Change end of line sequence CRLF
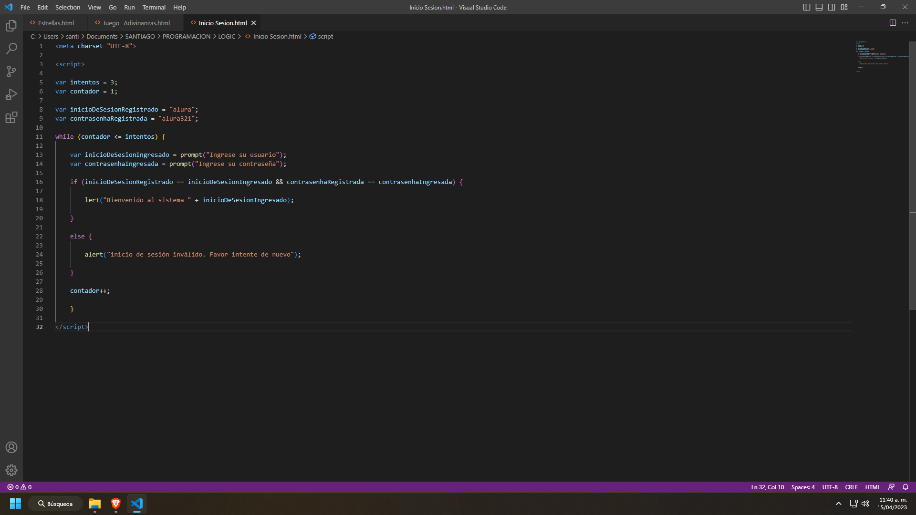Image resolution: width=916 pixels, height=515 pixels. click(x=852, y=487)
